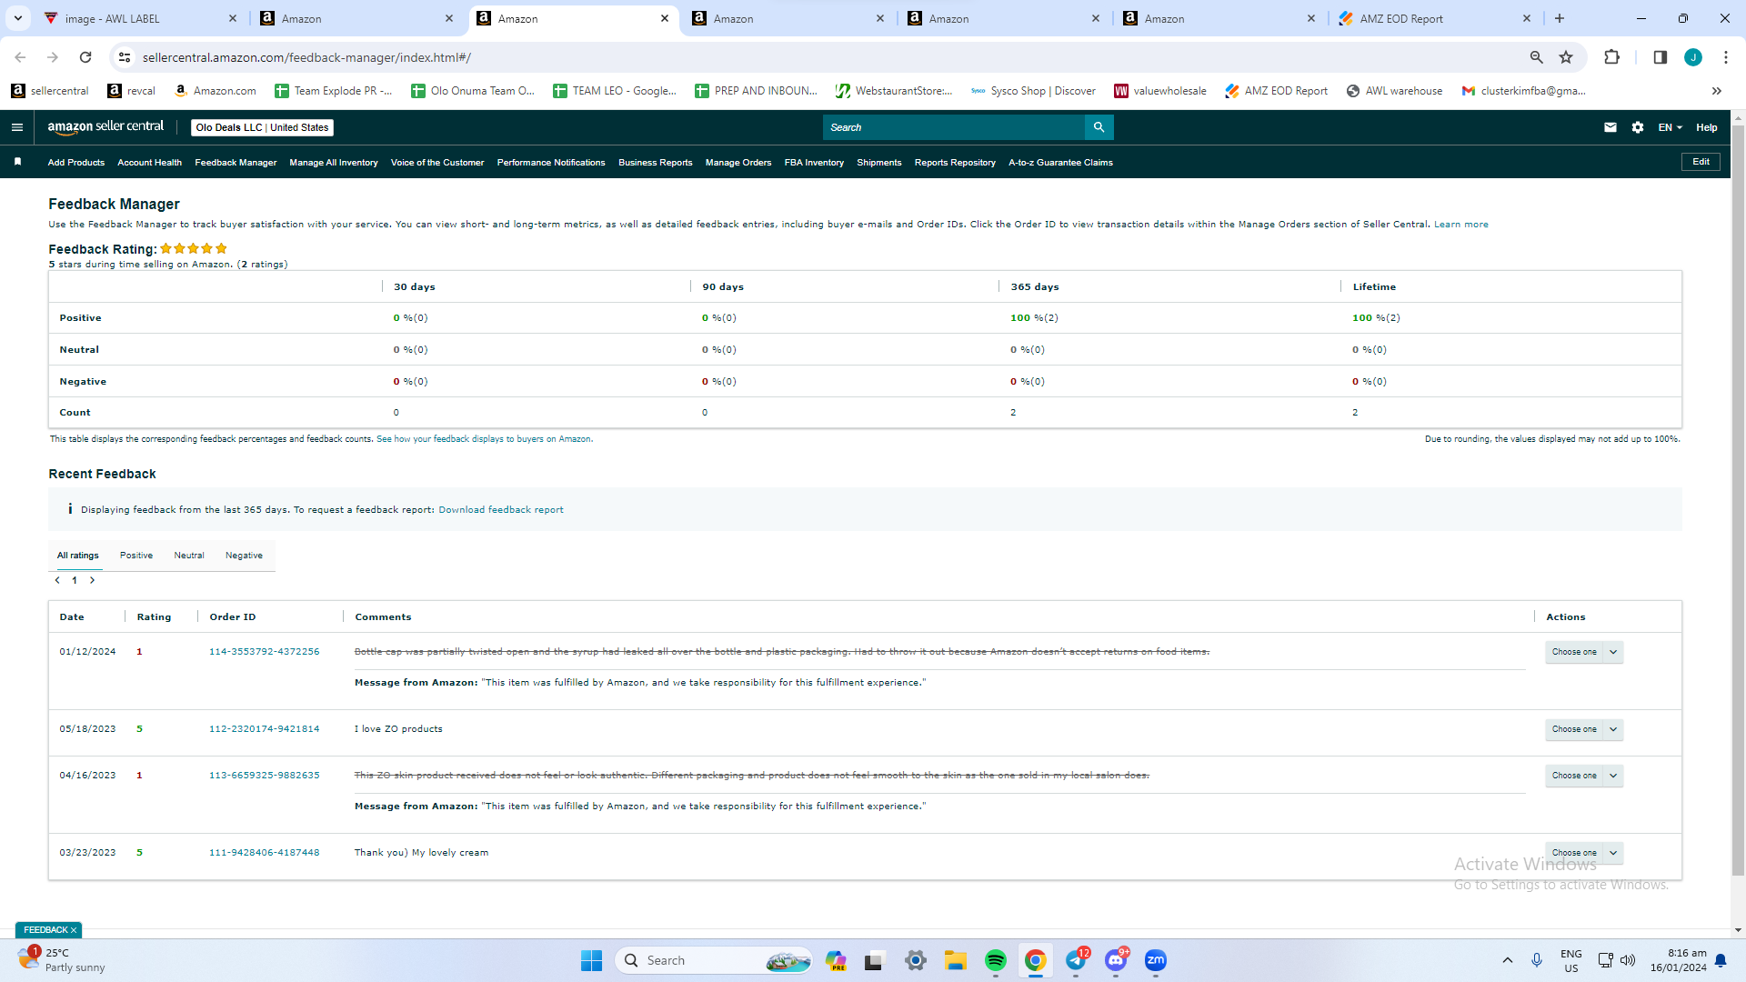The width and height of the screenshot is (1746, 982).
Task: Click the zoom magnifier icon in address bar
Action: point(1536,57)
